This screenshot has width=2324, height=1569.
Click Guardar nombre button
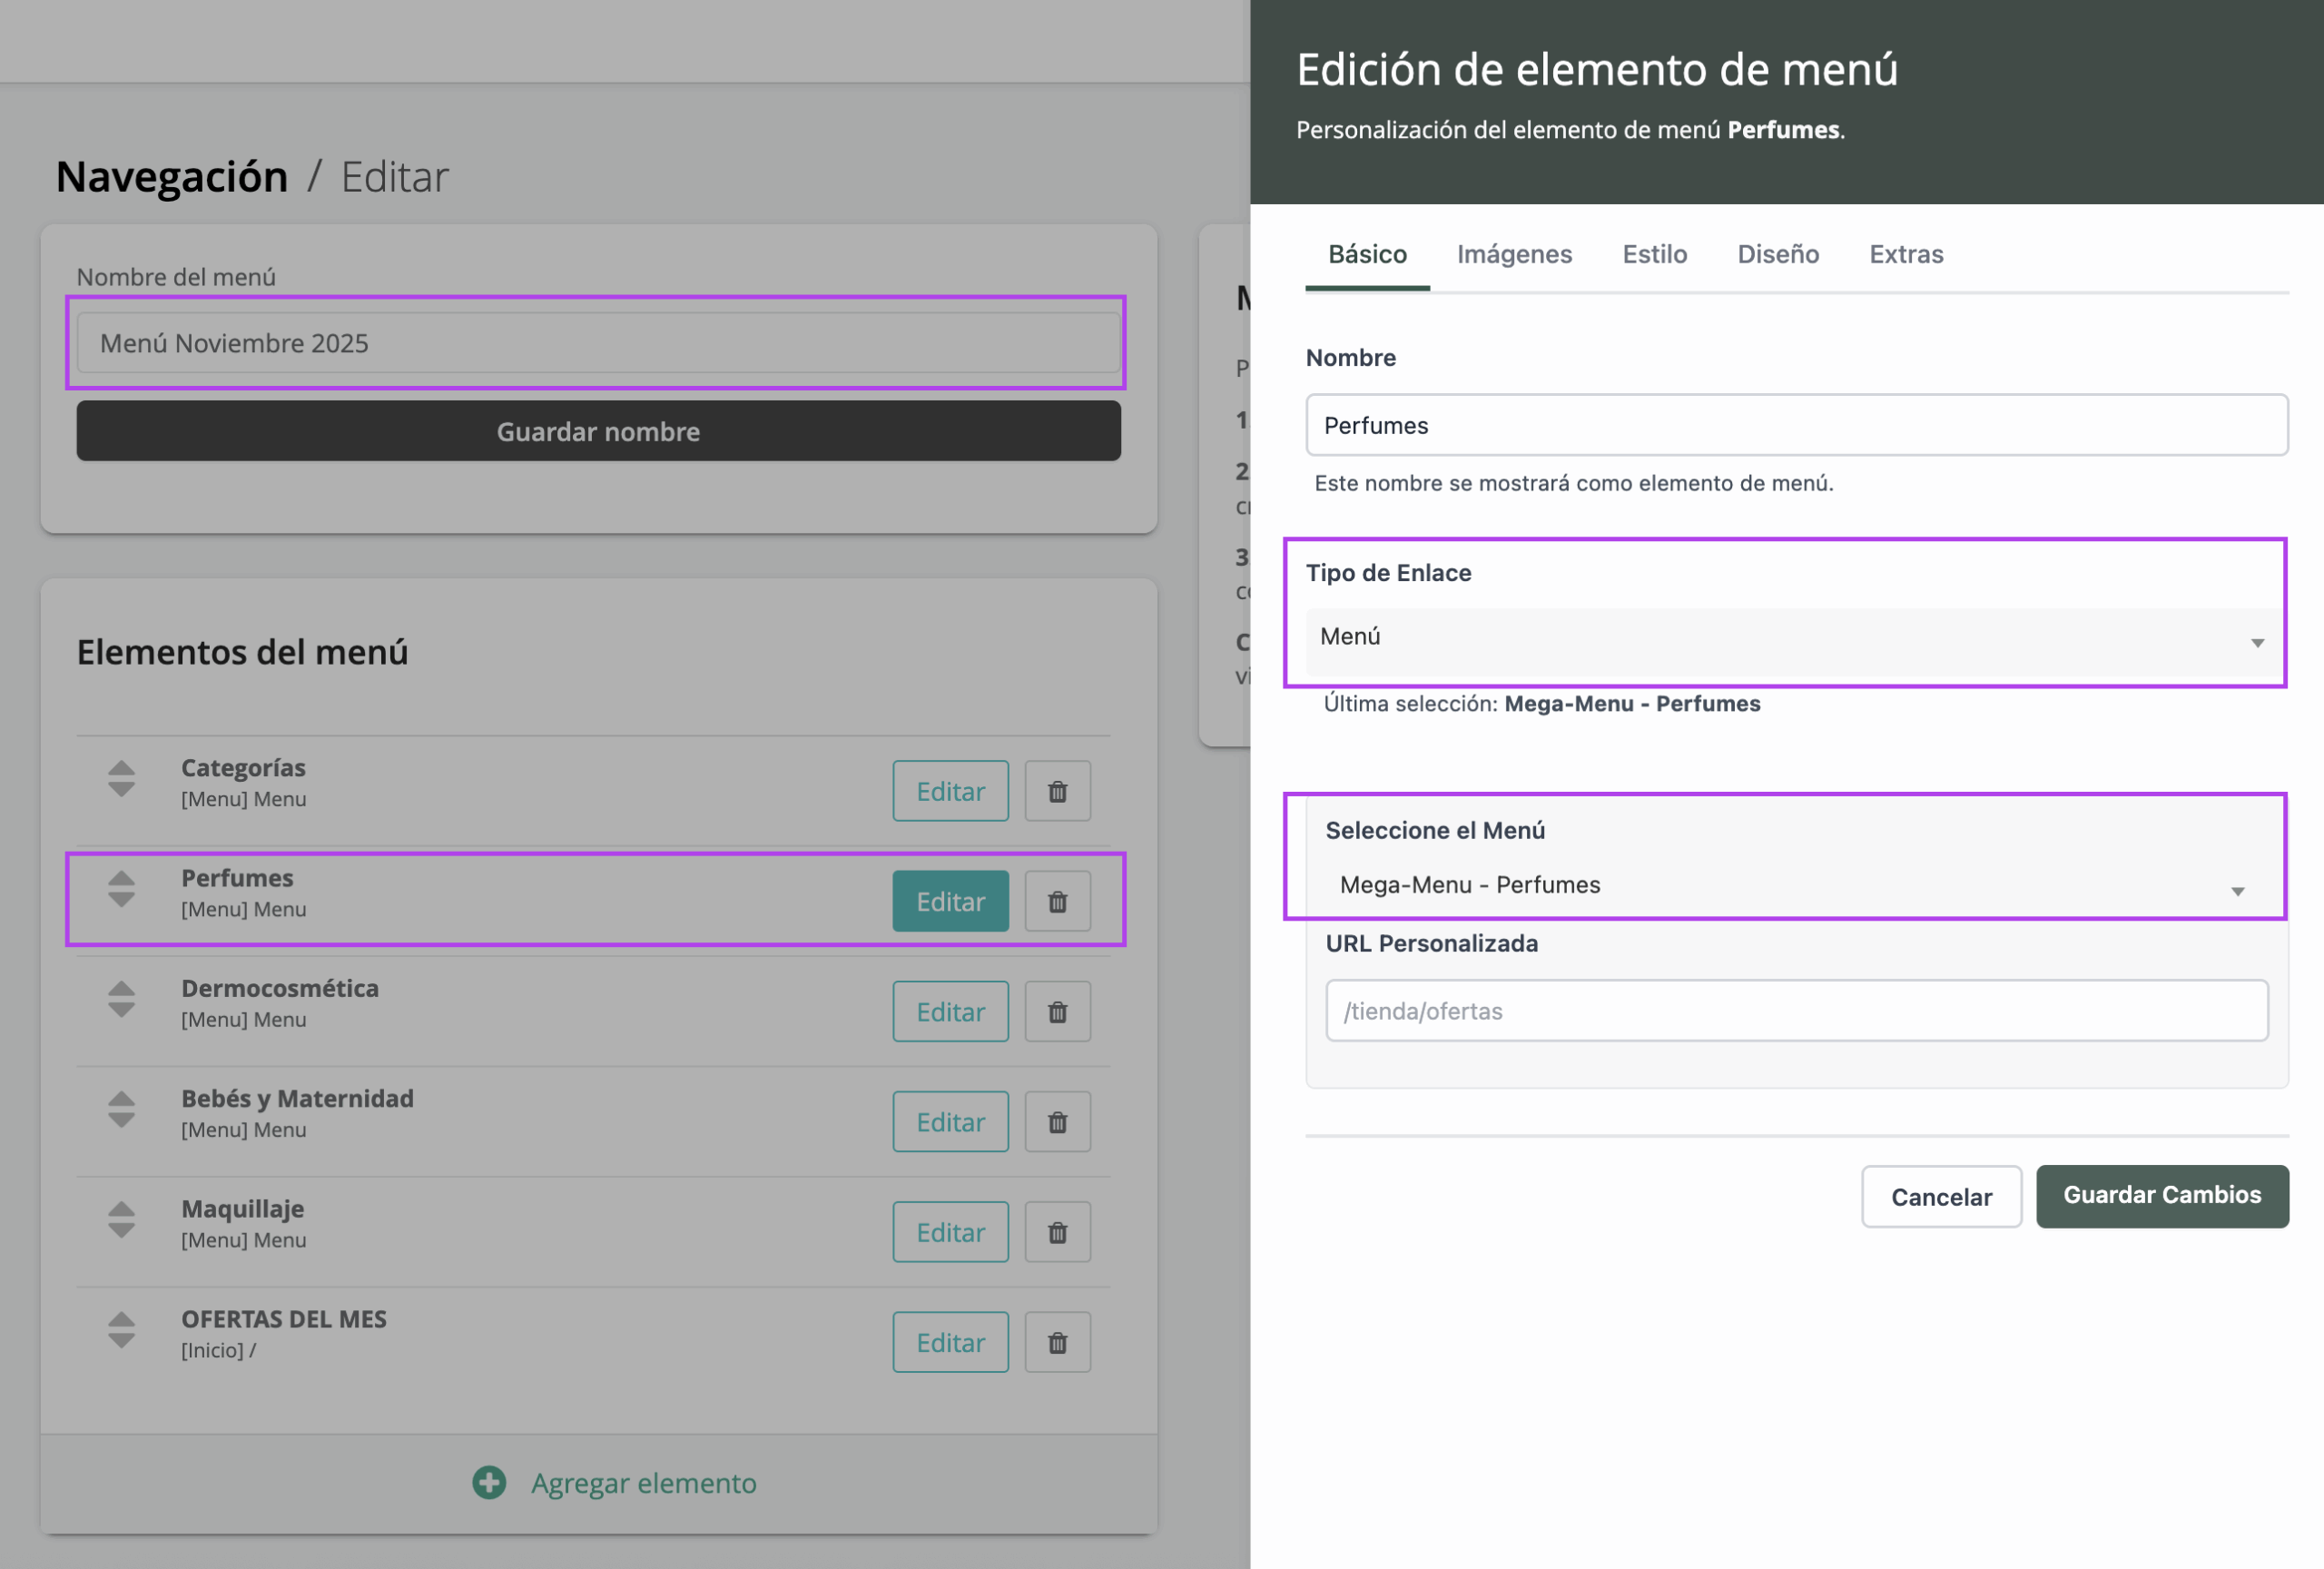598,431
